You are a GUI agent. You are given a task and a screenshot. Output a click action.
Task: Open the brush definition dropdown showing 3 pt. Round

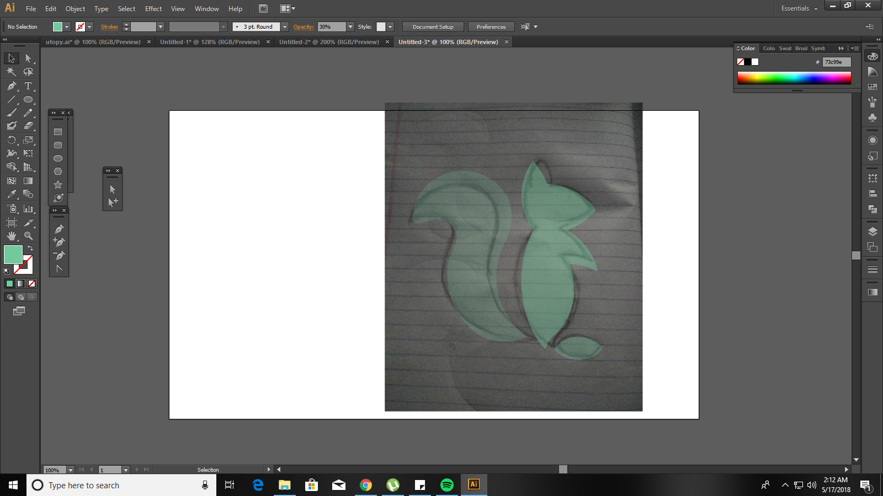(285, 26)
